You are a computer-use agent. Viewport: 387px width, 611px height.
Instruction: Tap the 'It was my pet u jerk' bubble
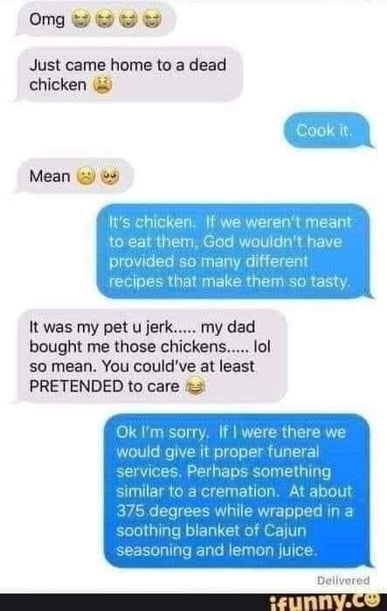152,356
